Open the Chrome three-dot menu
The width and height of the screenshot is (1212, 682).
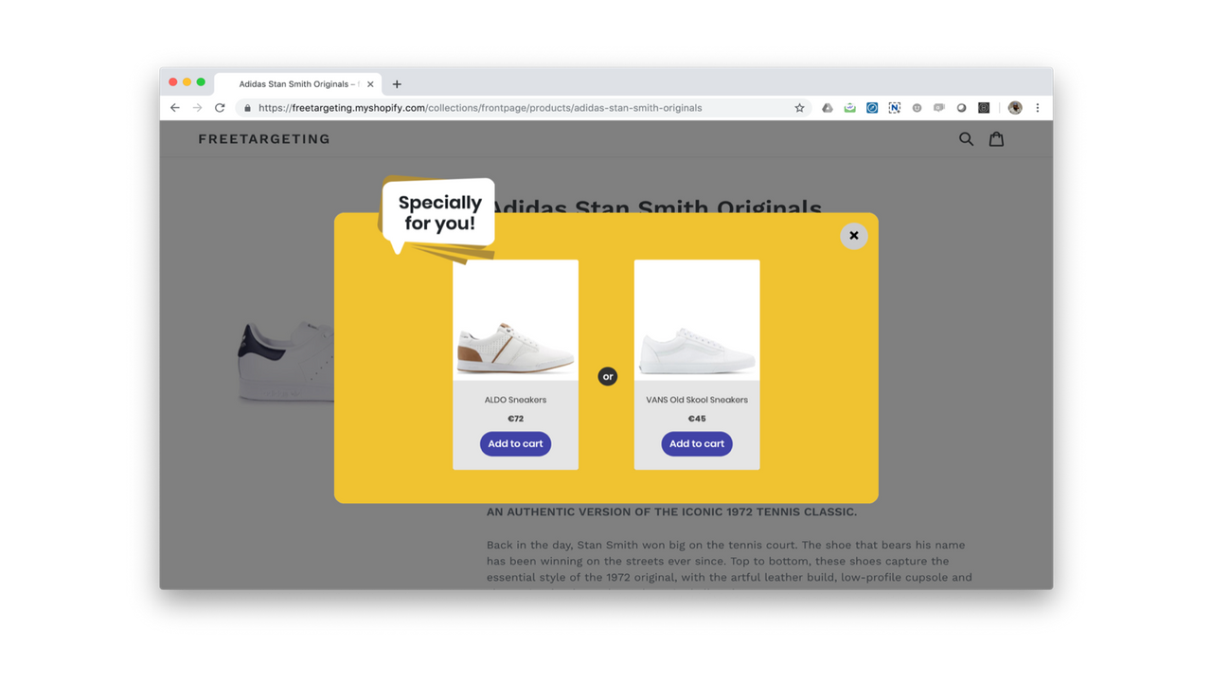[1038, 107]
